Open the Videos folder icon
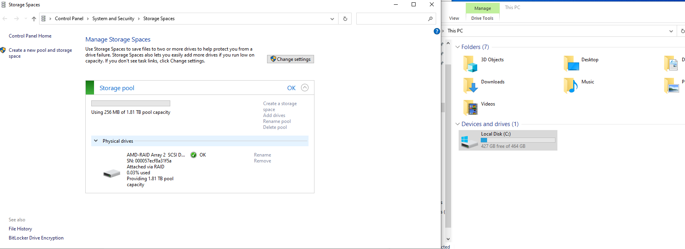The image size is (685, 249). pos(470,108)
